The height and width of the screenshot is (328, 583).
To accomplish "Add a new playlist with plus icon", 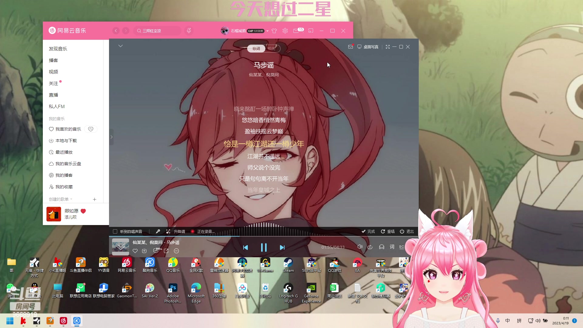I will click(x=94, y=199).
